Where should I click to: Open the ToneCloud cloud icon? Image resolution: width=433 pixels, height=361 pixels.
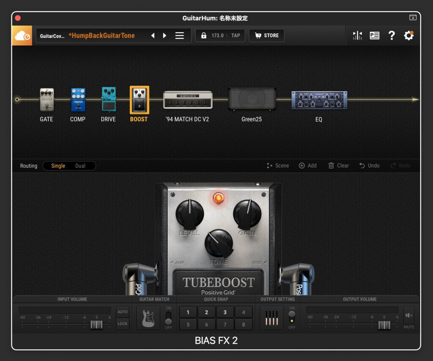(x=22, y=35)
